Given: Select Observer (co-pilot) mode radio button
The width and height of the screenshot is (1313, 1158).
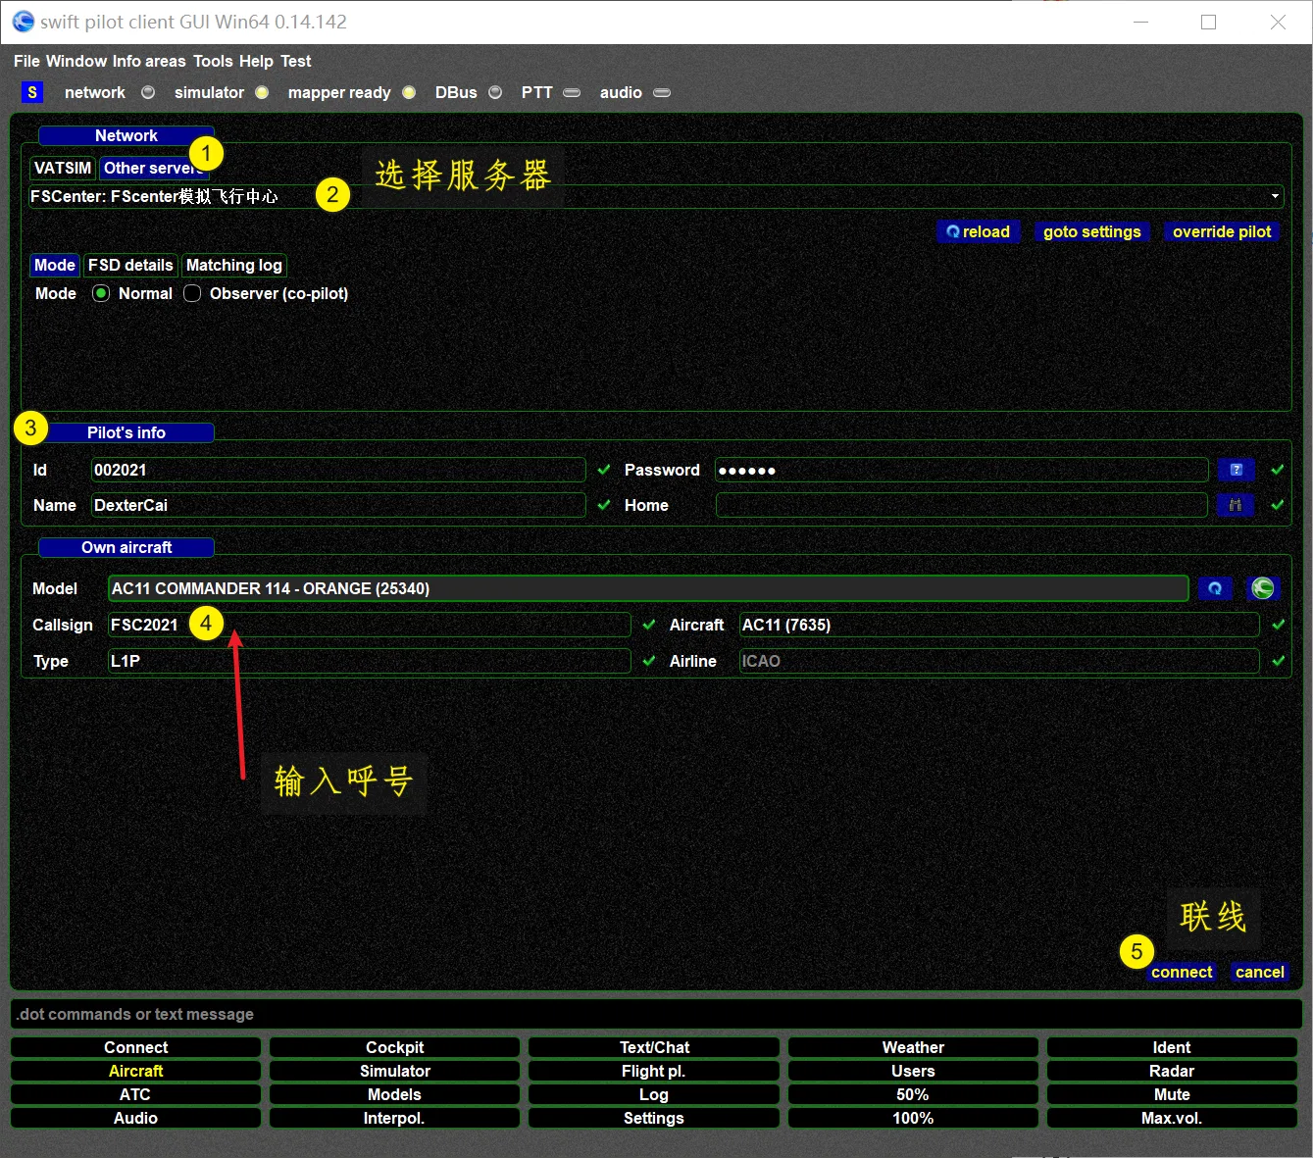Looking at the screenshot, I should [x=192, y=293].
